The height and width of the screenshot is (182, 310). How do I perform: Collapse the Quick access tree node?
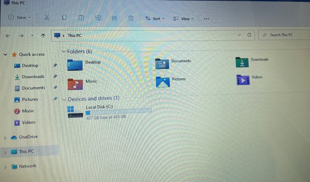6,54
